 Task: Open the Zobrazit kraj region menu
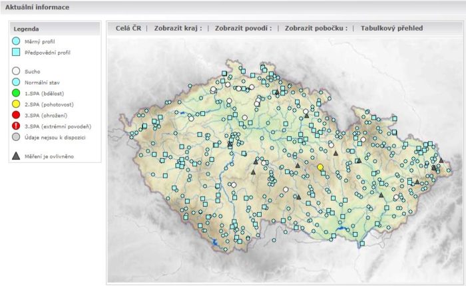click(x=178, y=28)
